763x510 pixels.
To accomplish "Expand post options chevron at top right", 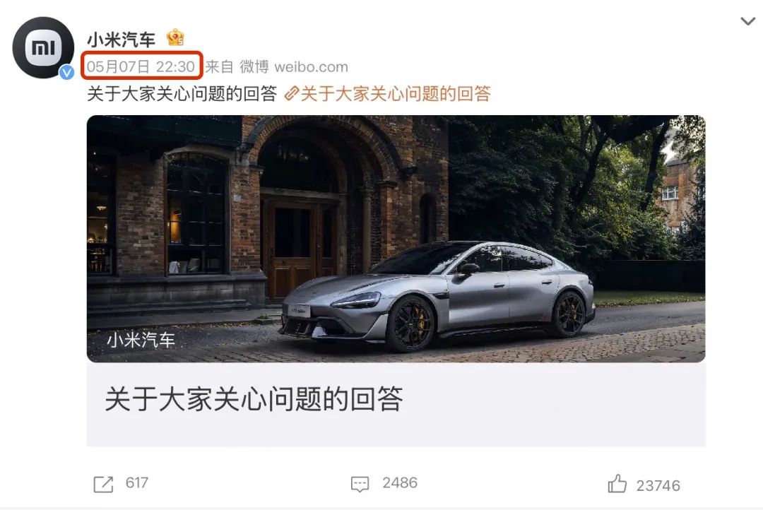I will (747, 21).
